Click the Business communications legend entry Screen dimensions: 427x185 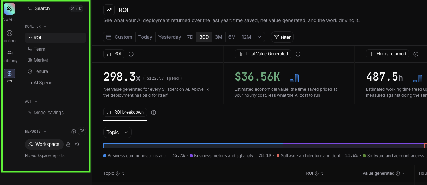(x=144, y=155)
